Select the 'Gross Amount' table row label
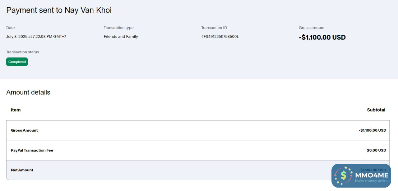The image size is (398, 191). [x=24, y=130]
